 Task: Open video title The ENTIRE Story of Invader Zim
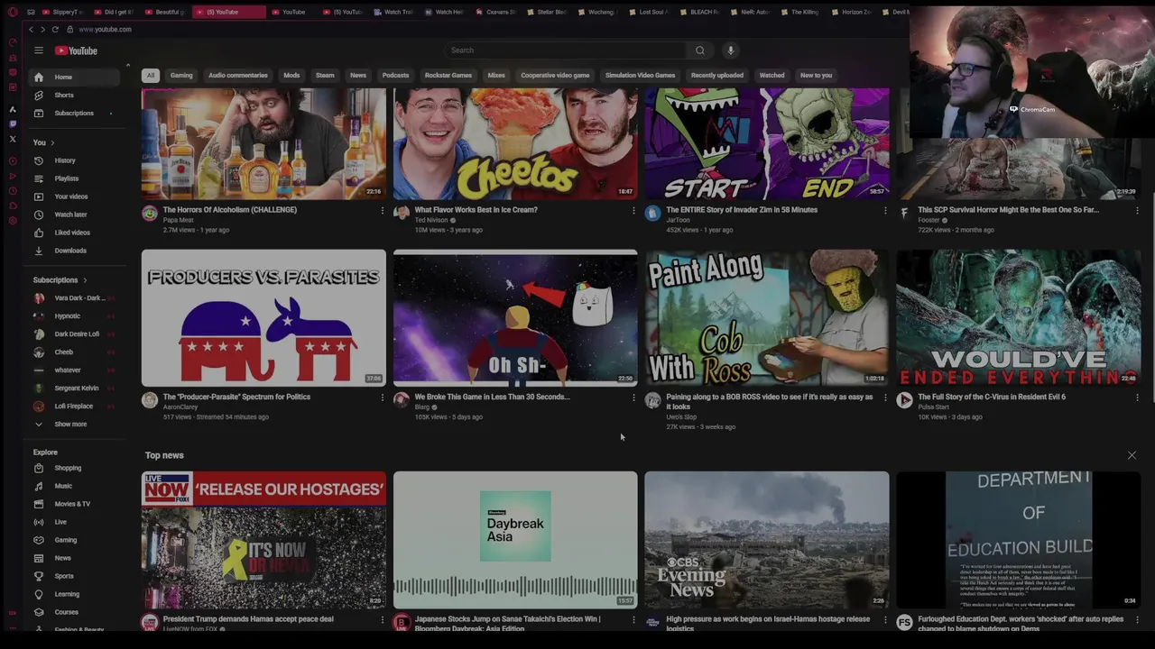click(742, 210)
